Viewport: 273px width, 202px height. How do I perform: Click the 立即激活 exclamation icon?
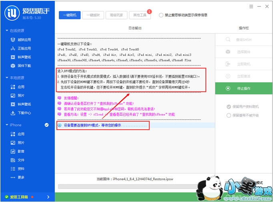(228, 76)
